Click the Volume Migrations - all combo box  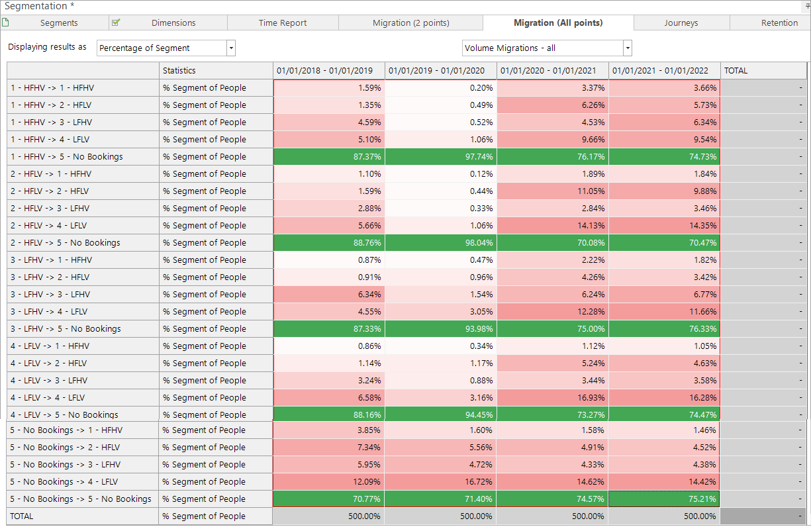click(547, 48)
